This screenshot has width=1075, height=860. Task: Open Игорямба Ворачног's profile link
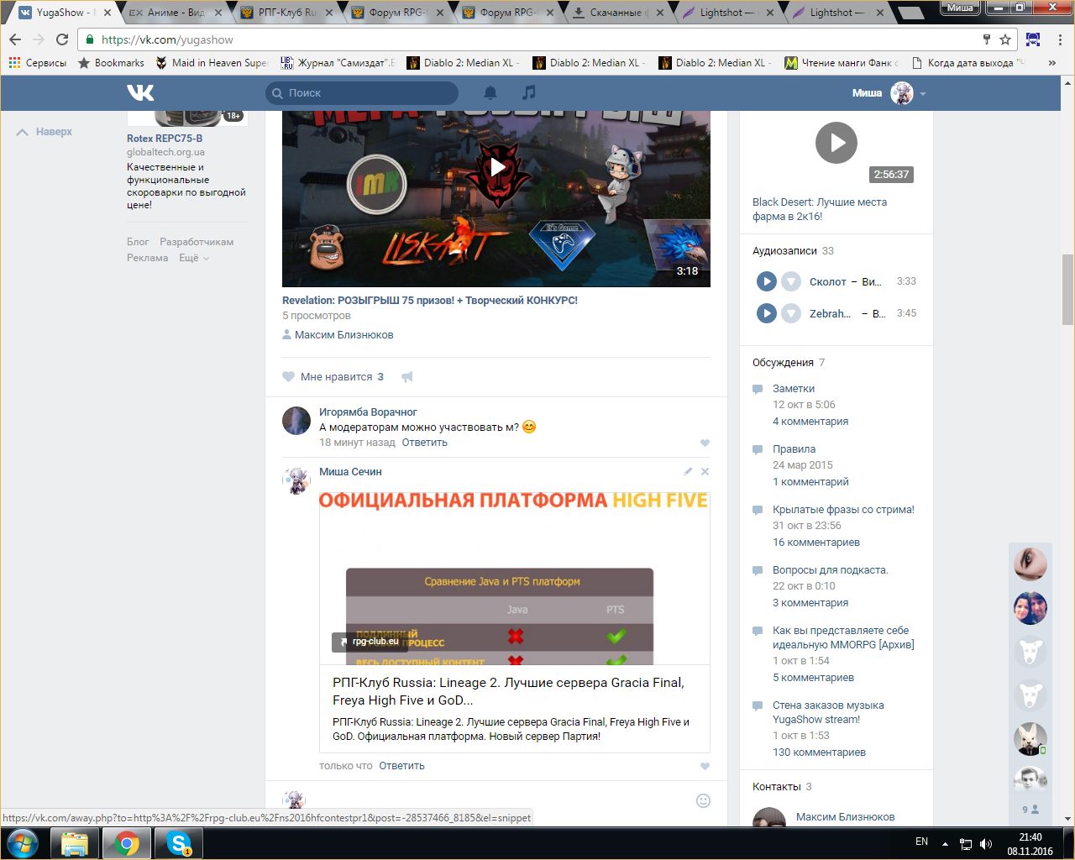(x=368, y=412)
